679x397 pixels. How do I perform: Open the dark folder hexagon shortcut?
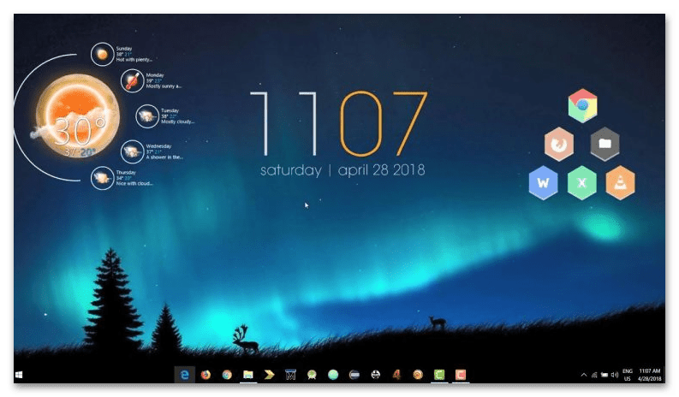tap(605, 144)
